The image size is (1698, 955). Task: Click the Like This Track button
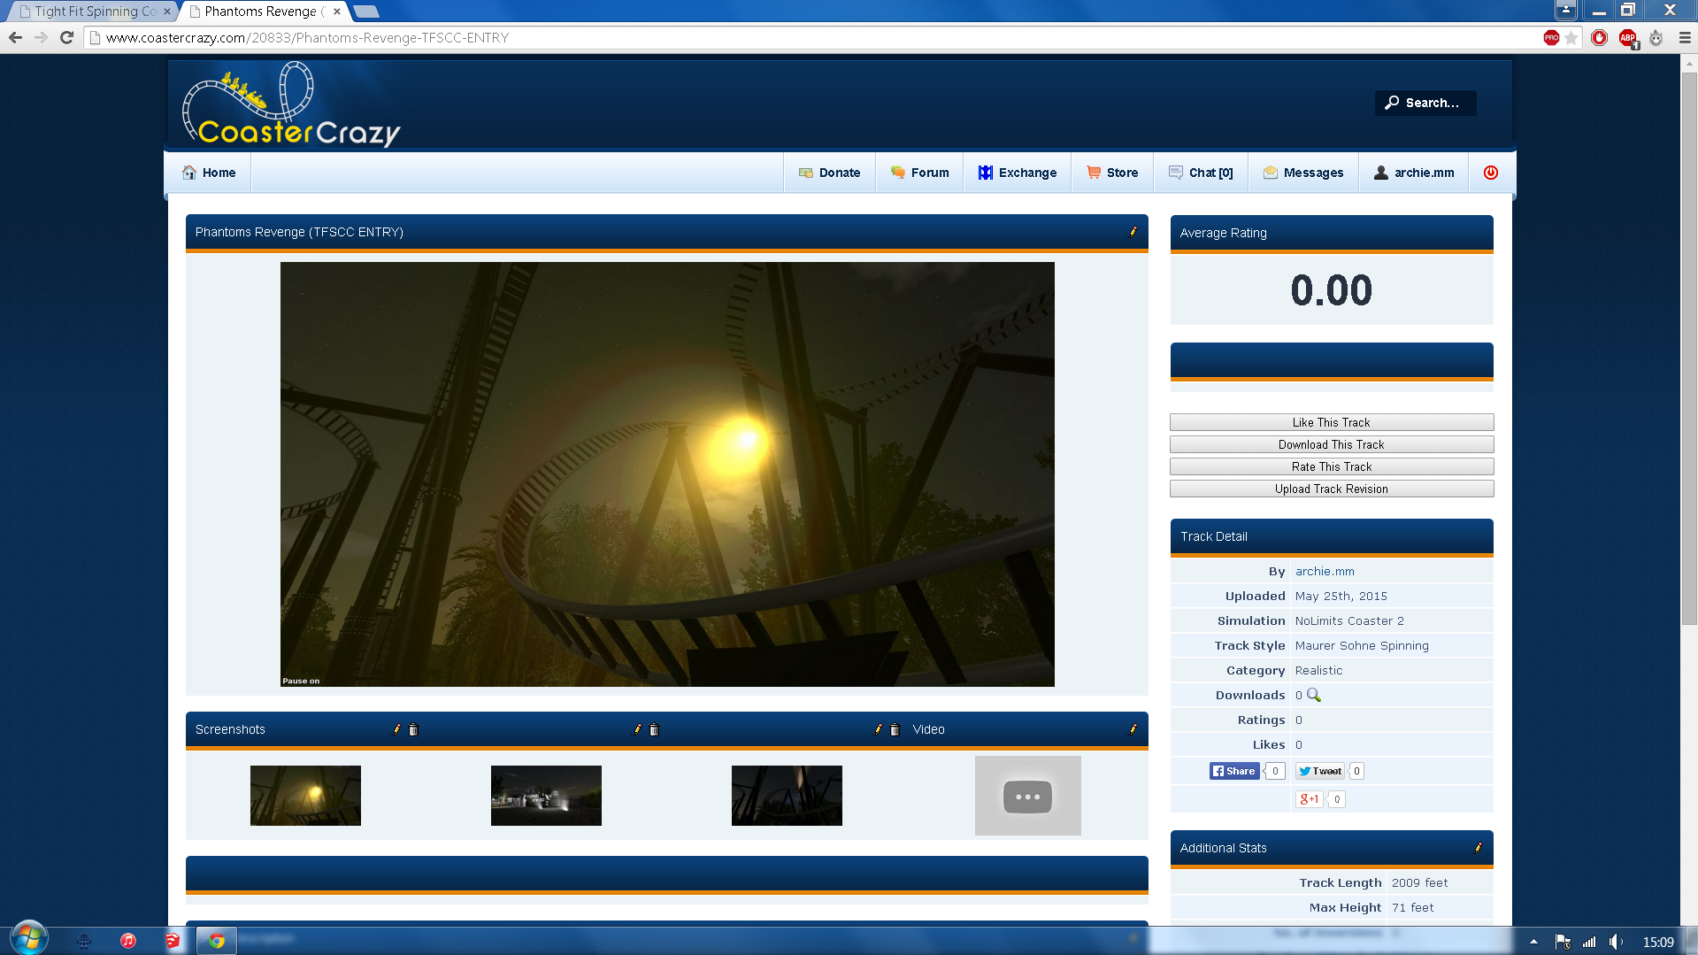1331,422
